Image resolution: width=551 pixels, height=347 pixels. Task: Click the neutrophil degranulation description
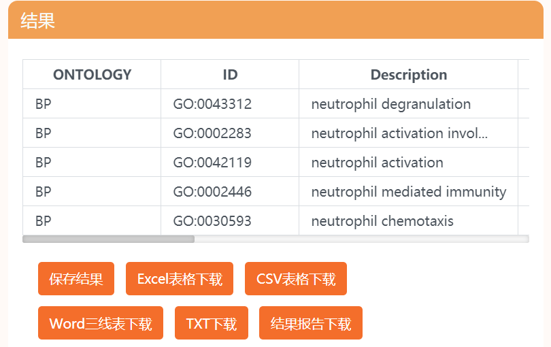point(390,104)
